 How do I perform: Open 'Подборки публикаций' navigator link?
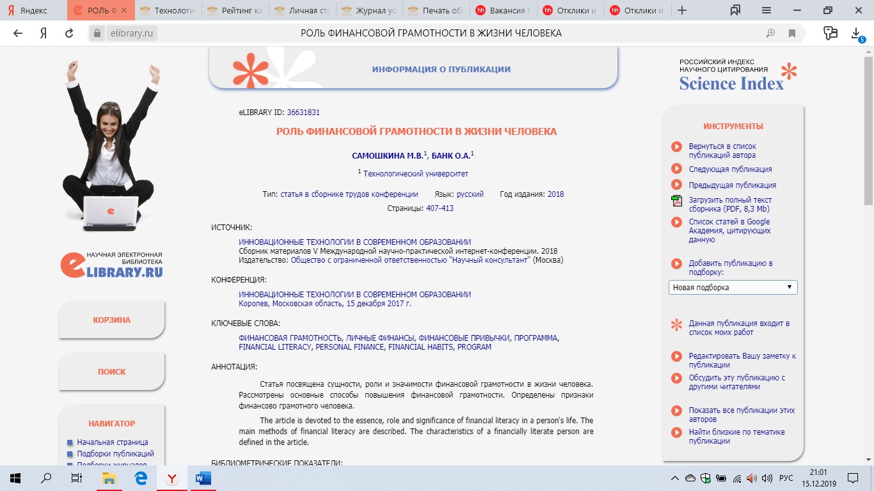pos(116,453)
